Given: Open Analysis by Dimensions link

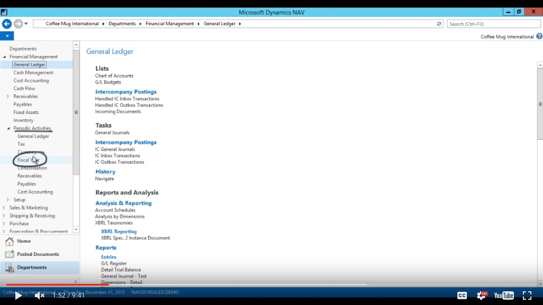Looking at the screenshot, I should point(120,216).
